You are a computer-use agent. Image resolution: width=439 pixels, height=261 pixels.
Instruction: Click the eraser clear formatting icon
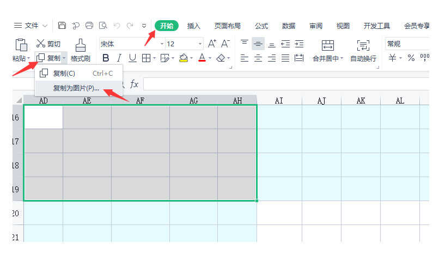point(221,58)
